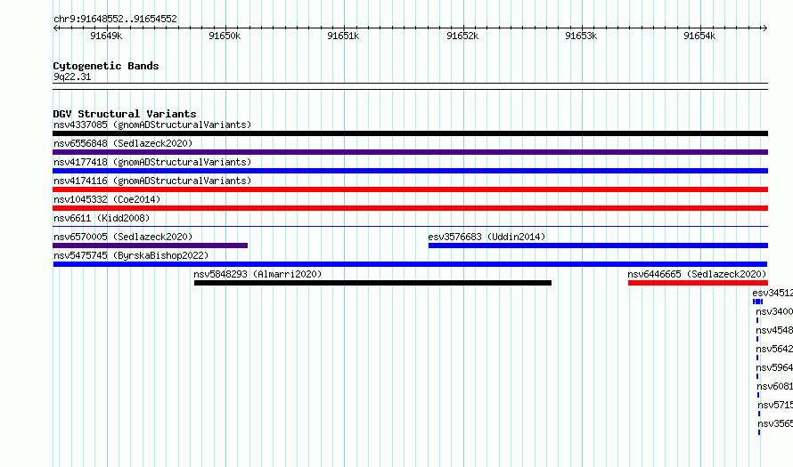Click the blue nsv4177418 variant bar
793x467 pixels.
click(410, 171)
